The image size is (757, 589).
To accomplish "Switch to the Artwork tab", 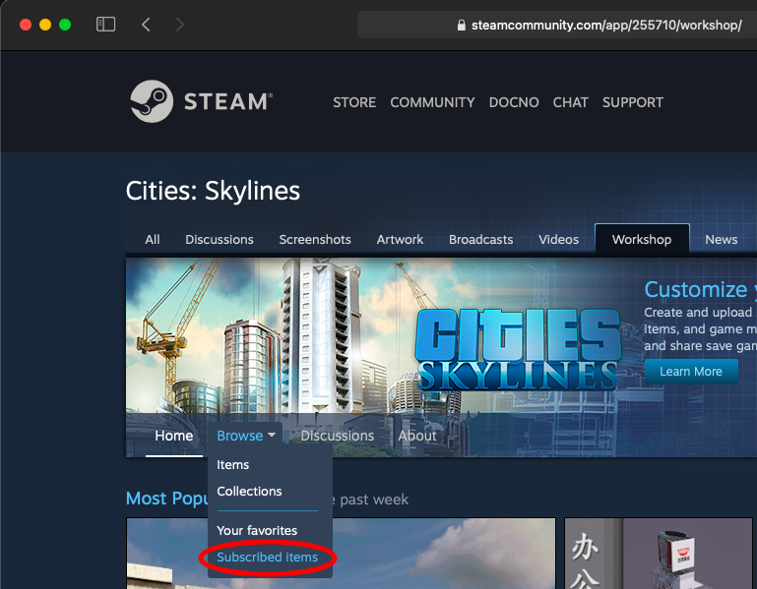I will (400, 239).
